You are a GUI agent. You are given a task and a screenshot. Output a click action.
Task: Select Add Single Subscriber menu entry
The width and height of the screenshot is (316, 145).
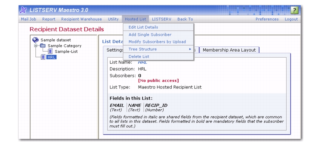[x=150, y=35]
